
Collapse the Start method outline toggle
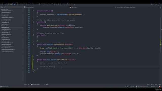pos(33,22)
